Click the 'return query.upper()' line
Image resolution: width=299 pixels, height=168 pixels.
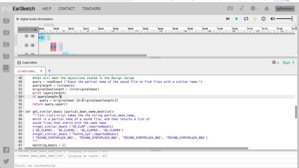(50, 104)
